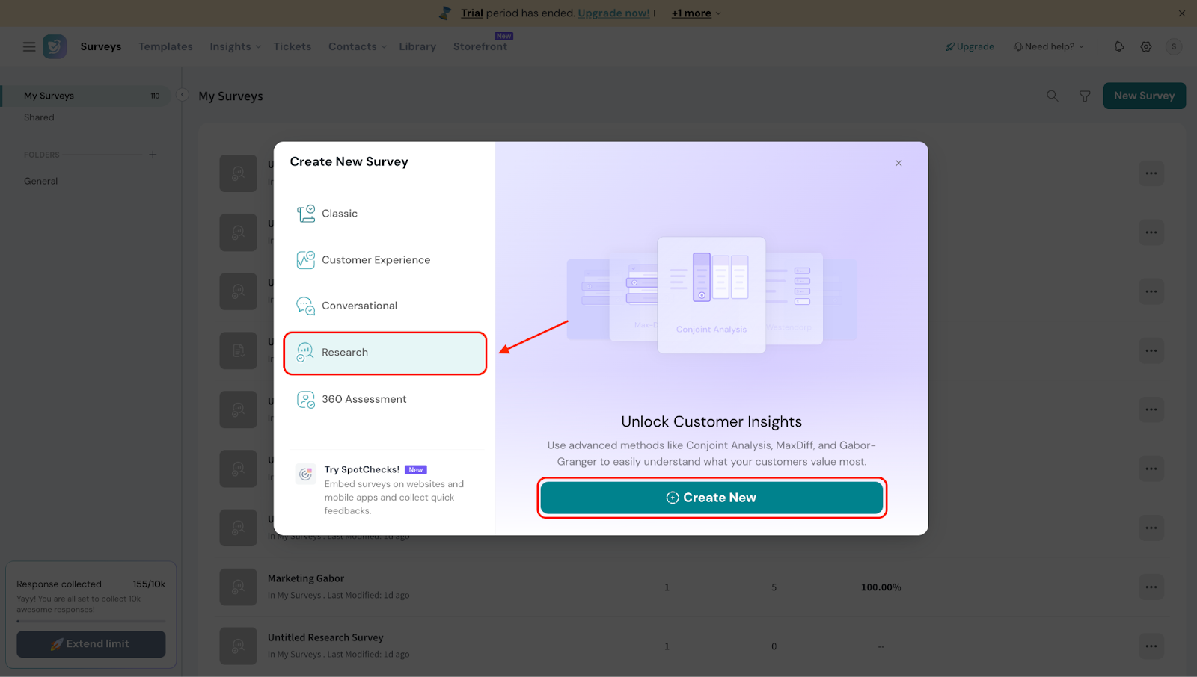
Task: Click the SurveySparrow logo icon
Action: coord(55,46)
